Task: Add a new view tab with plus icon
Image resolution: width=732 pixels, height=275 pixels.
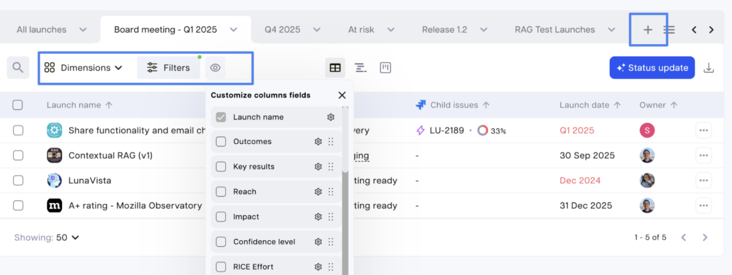Action: coord(648,29)
